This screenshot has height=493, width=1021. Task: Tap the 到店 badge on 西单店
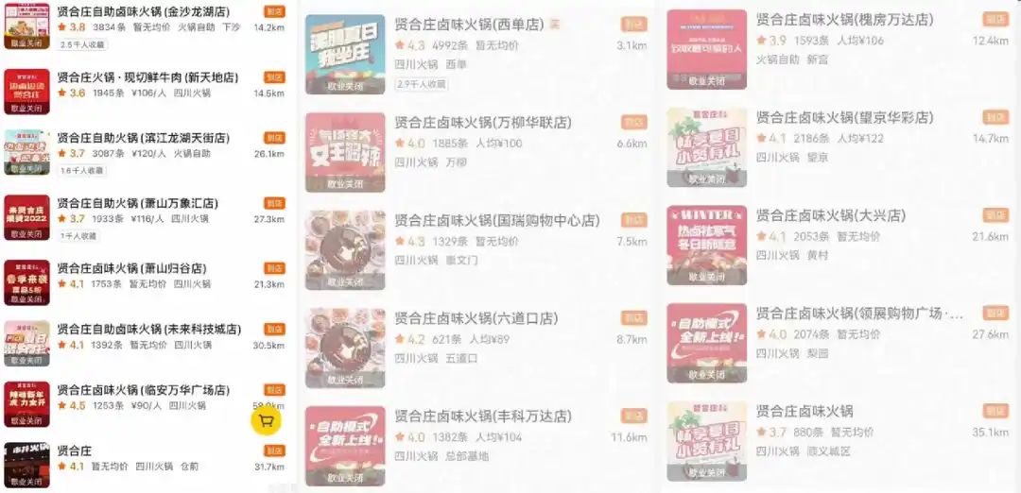(x=634, y=25)
